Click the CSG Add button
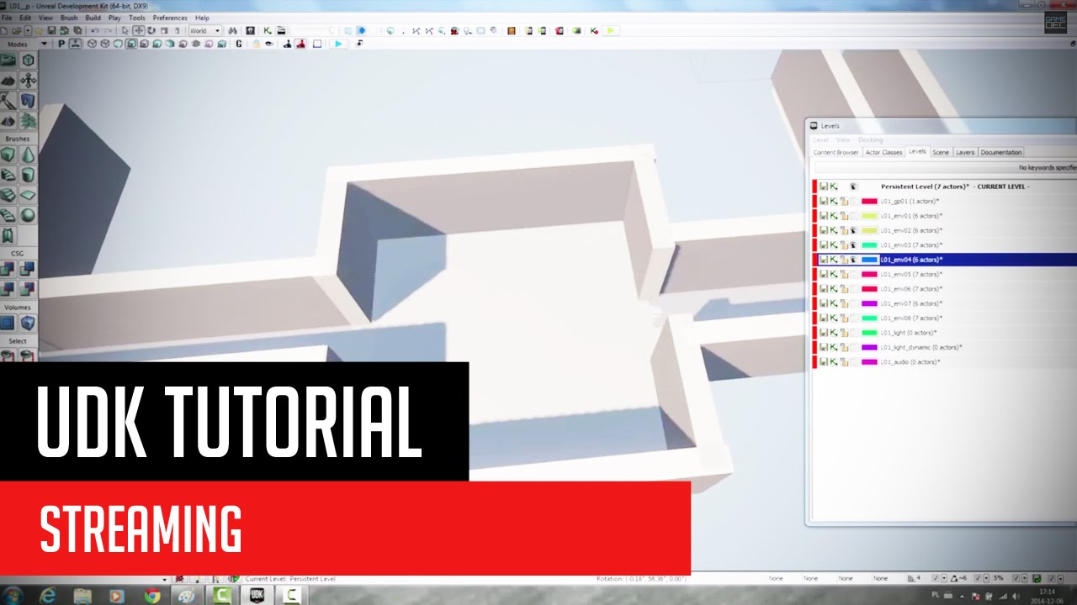Image resolution: width=1077 pixels, height=605 pixels. click(x=8, y=269)
